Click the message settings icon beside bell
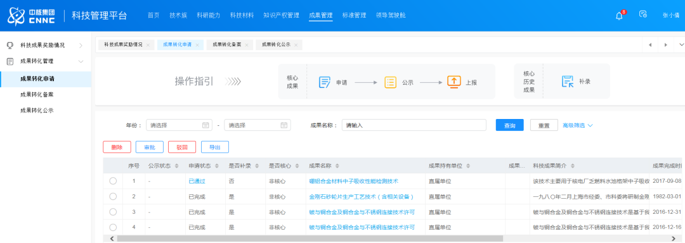The height and width of the screenshot is (243, 685). pos(643,15)
